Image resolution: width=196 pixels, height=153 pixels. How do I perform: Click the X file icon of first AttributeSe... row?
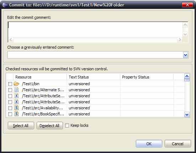coord(16,96)
